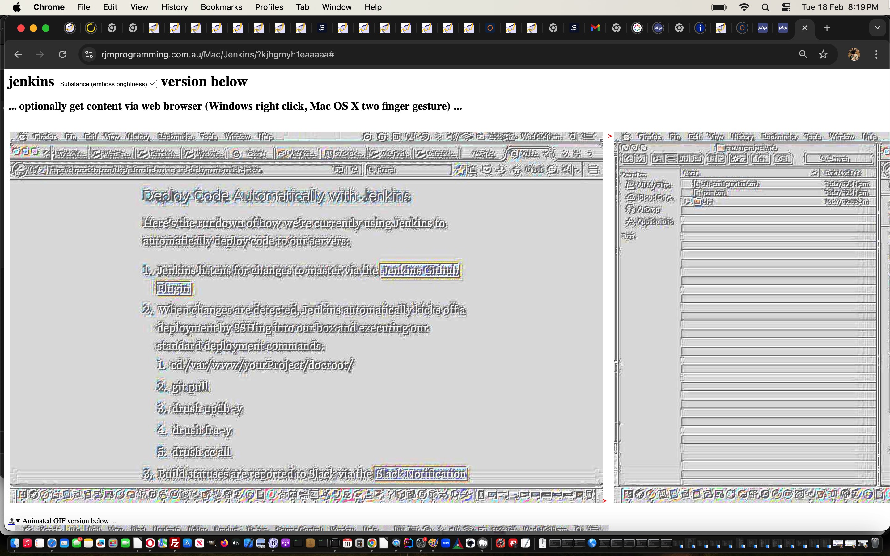Open the Bookmarks menu

pyautogui.click(x=221, y=7)
